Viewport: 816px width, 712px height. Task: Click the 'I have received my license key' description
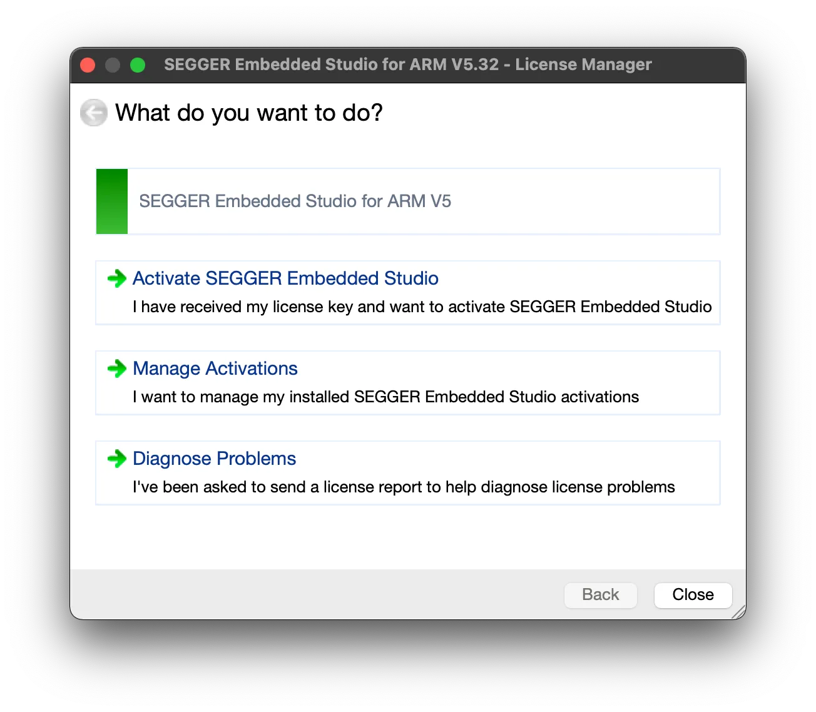tap(422, 307)
